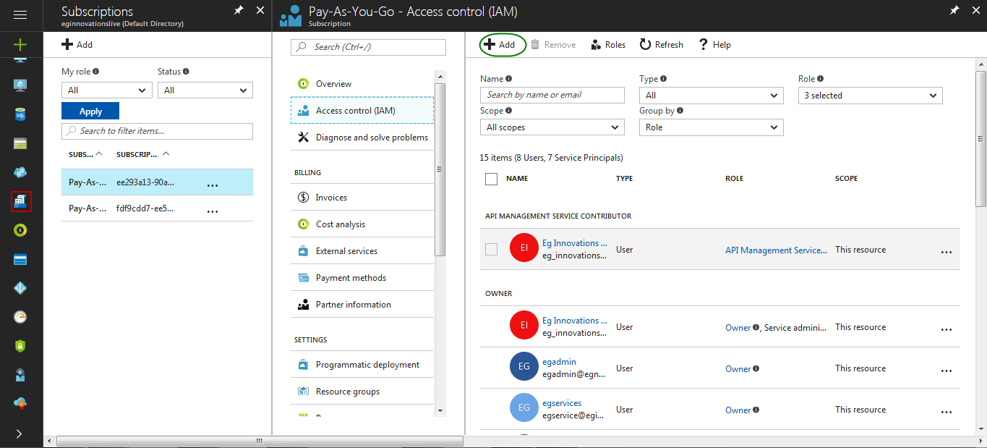Image resolution: width=987 pixels, height=448 pixels.
Task: Expand sidebar with bottom chevron arrow
Action: [x=20, y=434]
